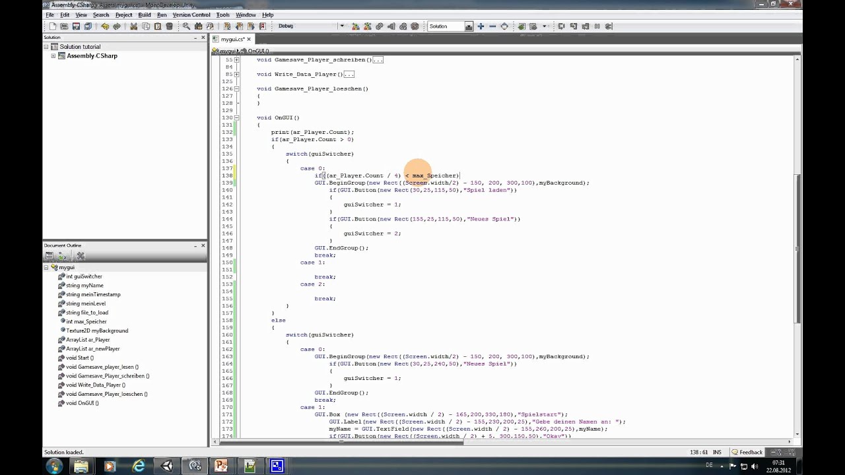Open the Edit menu
The width and height of the screenshot is (845, 475).
(65, 15)
